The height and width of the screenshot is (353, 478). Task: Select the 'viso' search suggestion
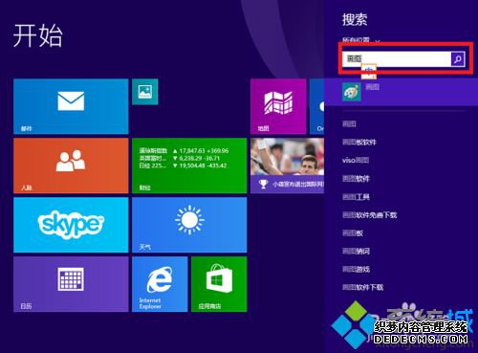pyautogui.click(x=356, y=160)
